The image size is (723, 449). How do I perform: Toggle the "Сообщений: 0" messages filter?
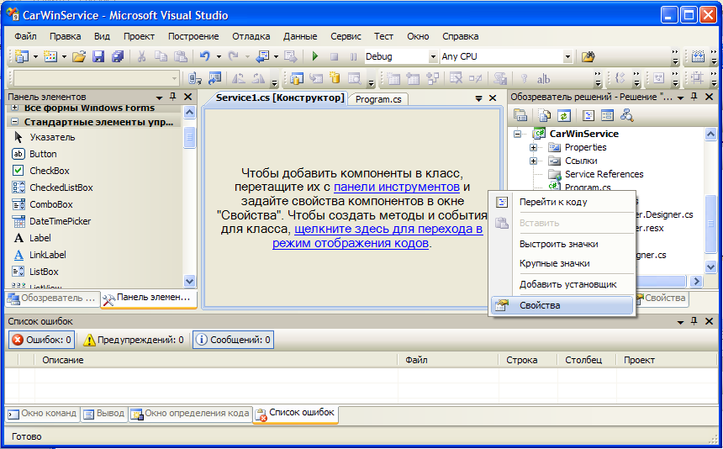pyautogui.click(x=234, y=340)
